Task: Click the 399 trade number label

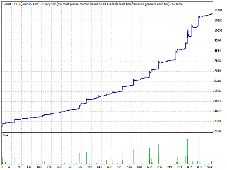Action: click(89, 167)
